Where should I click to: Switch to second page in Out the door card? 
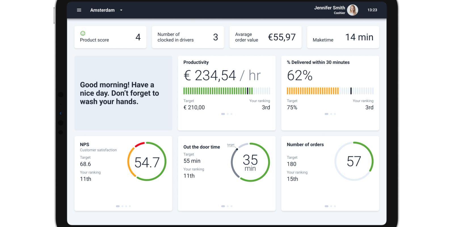click(228, 206)
